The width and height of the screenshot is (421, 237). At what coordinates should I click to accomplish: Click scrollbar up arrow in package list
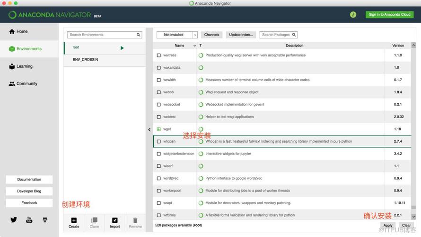click(413, 45)
